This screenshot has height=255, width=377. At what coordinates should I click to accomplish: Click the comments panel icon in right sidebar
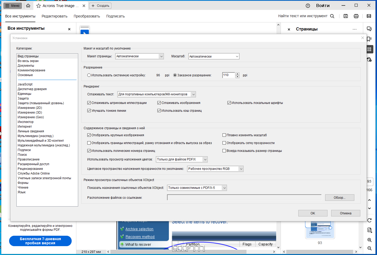coord(369,29)
